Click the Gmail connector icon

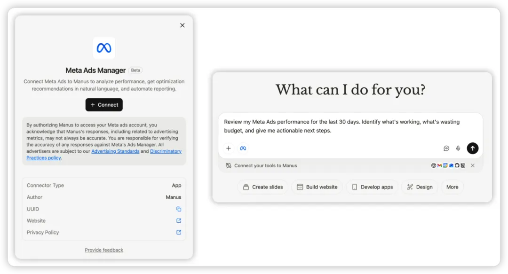(439, 165)
